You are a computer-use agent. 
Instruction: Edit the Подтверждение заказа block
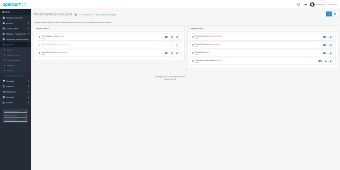(331, 61)
